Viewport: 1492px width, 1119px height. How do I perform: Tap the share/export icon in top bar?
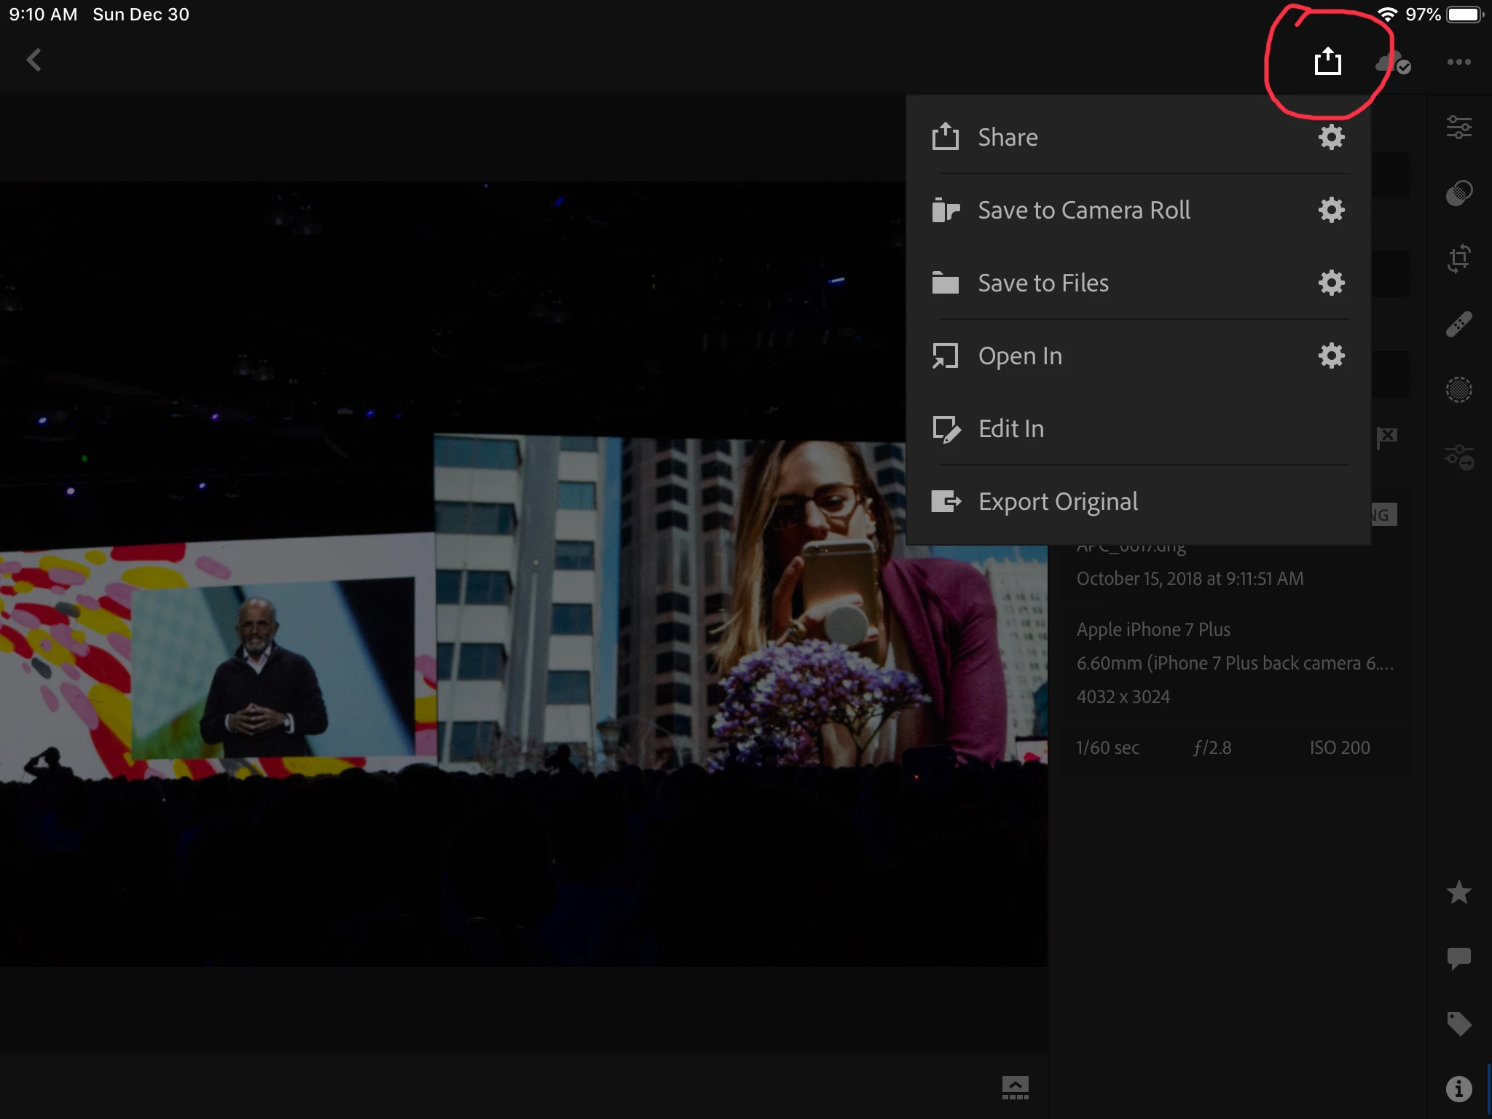click(x=1327, y=61)
